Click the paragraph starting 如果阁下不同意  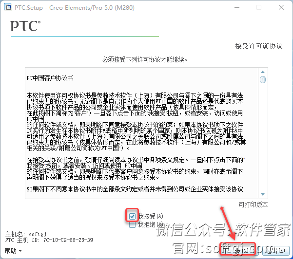click(x=135, y=189)
